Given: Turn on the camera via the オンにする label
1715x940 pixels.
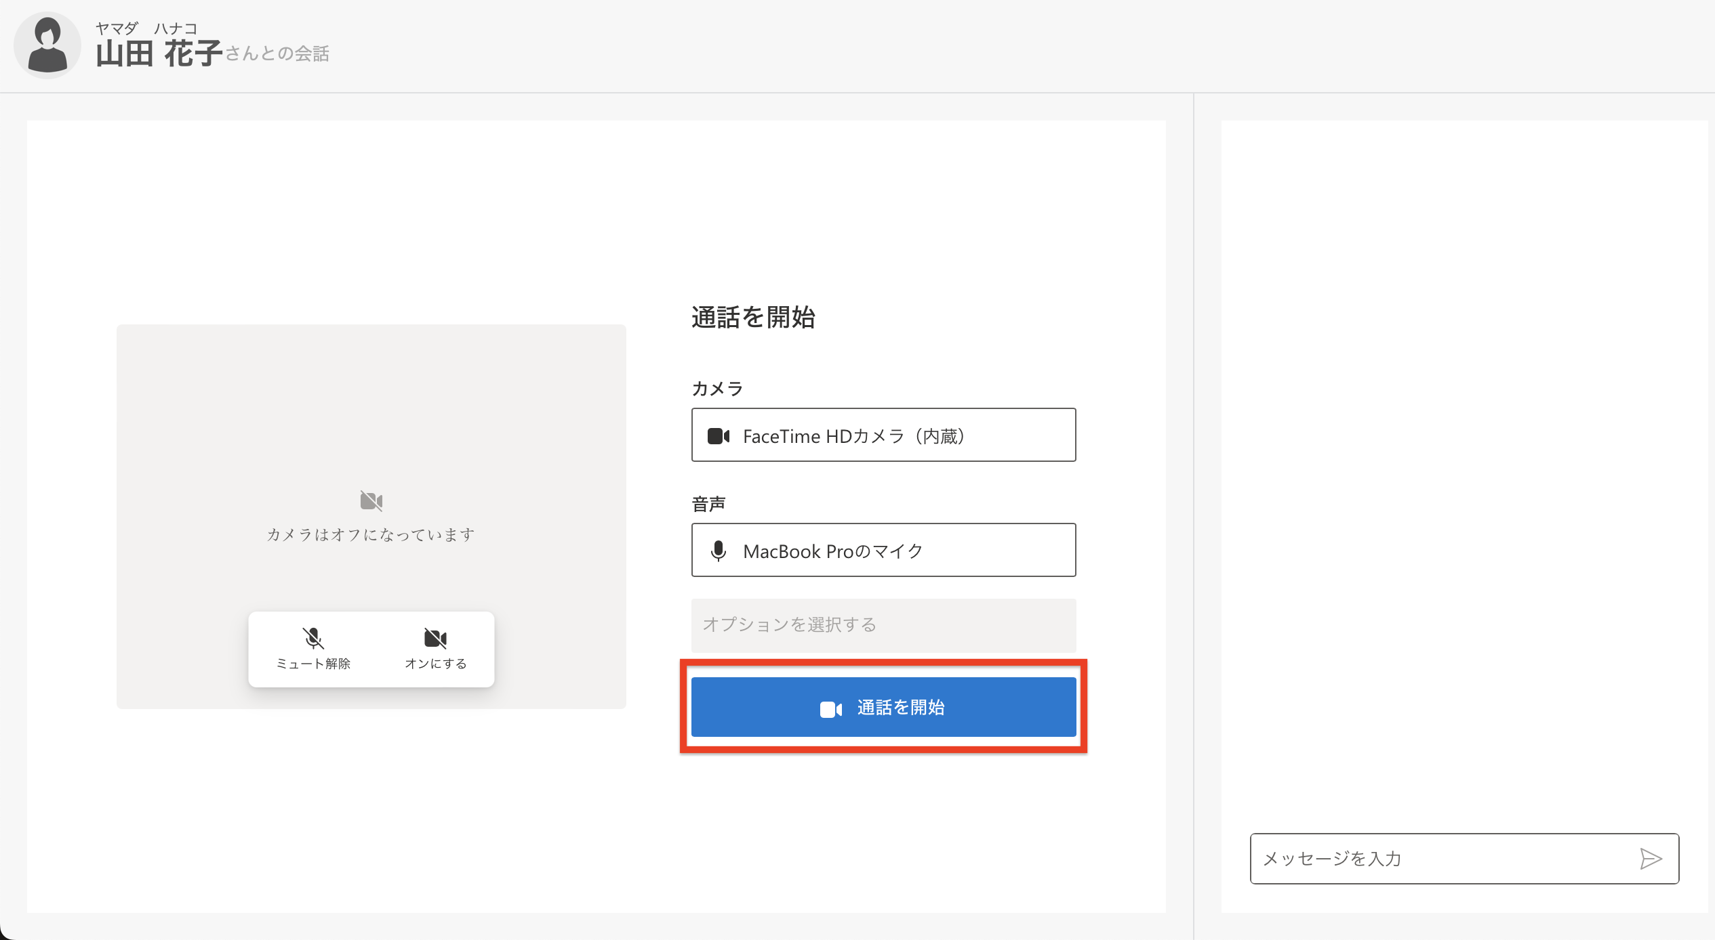Looking at the screenshot, I should 436,664.
